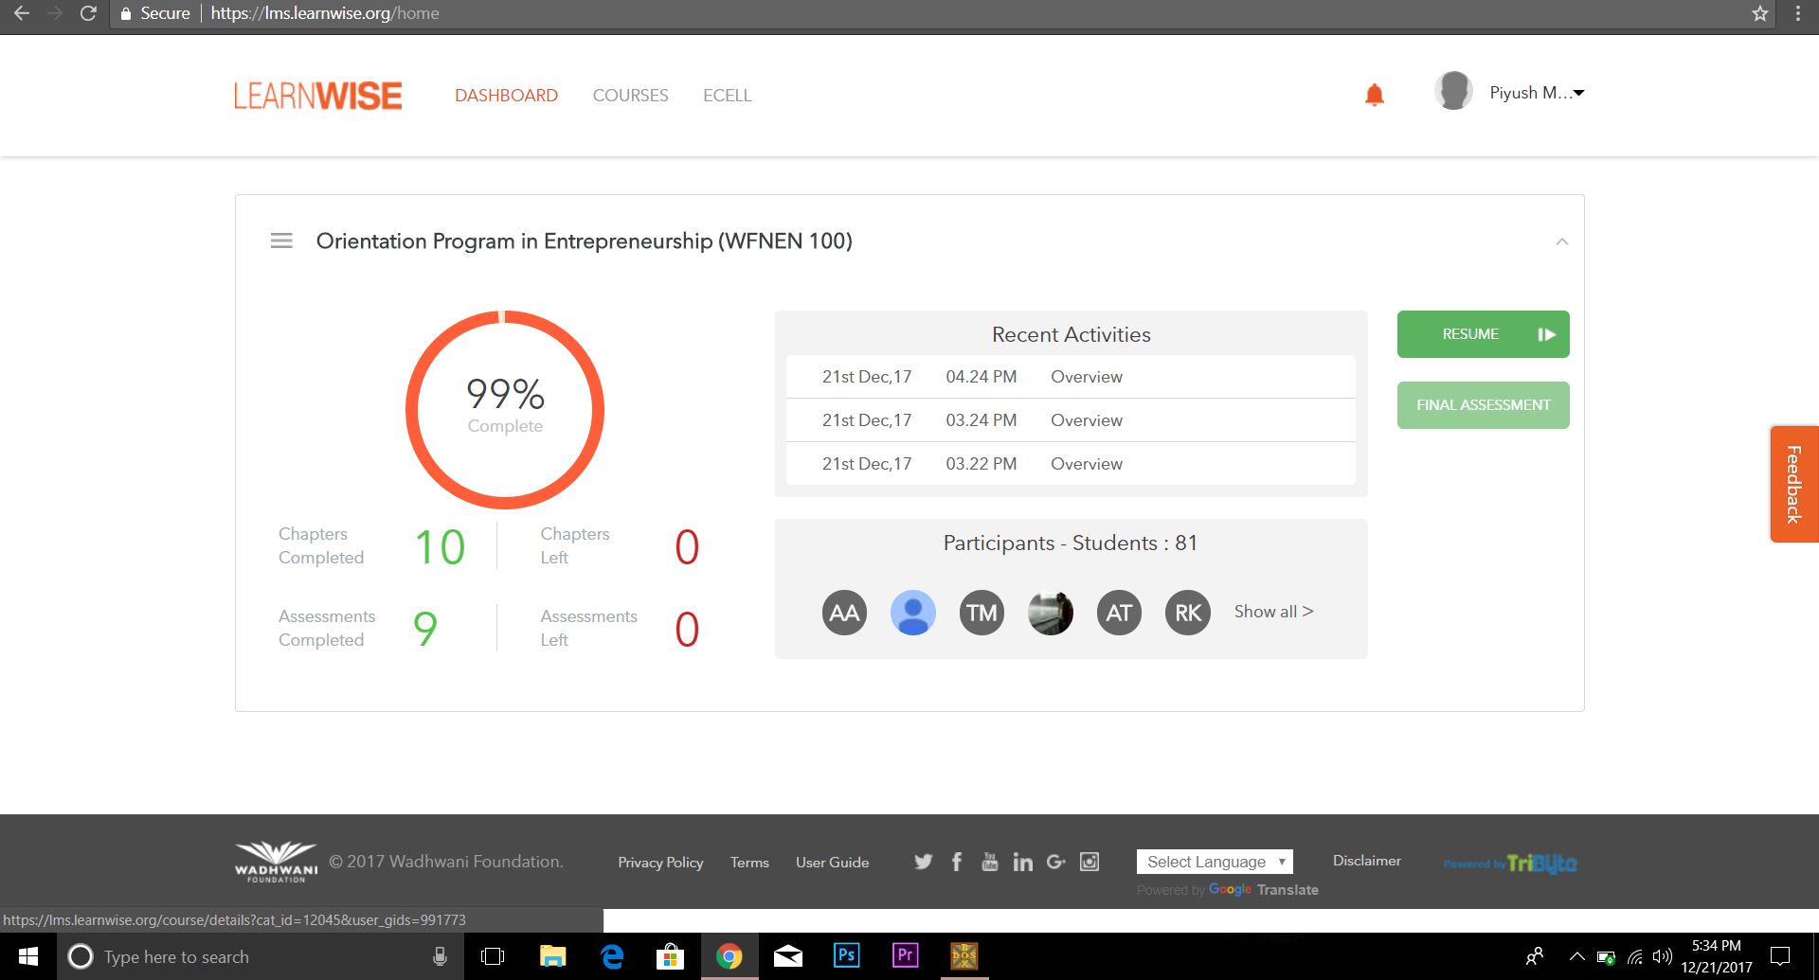Click the TM participant avatar

tap(982, 613)
